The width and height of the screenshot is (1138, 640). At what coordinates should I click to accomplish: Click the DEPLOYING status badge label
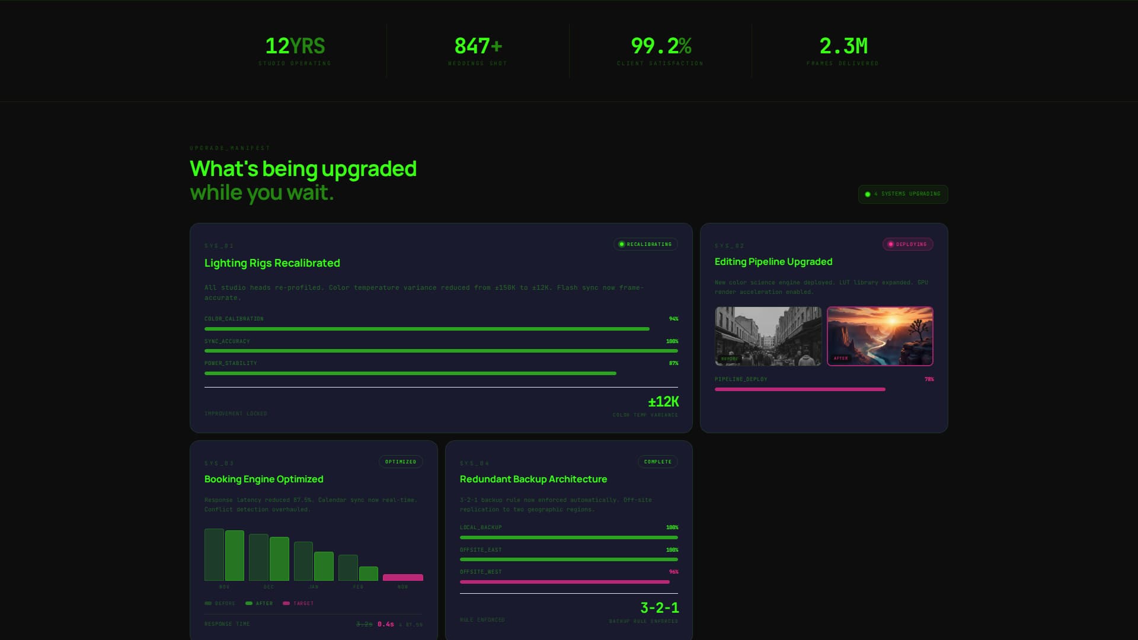(911, 244)
